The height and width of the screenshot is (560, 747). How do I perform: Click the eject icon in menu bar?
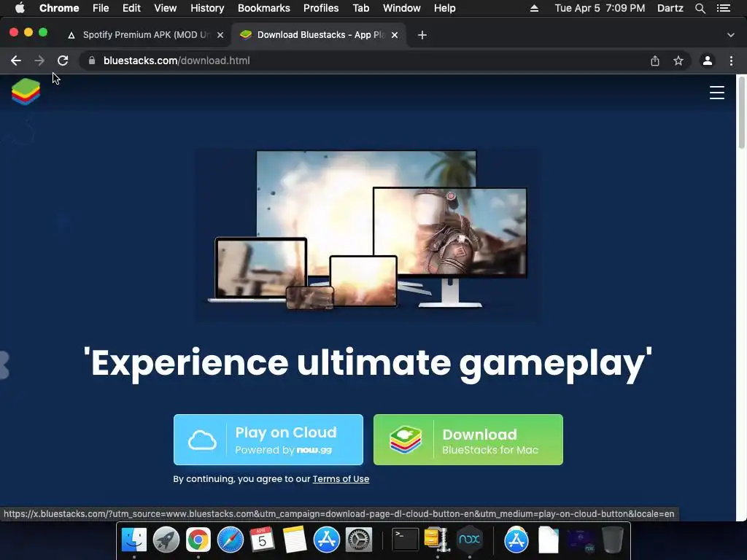point(534,8)
